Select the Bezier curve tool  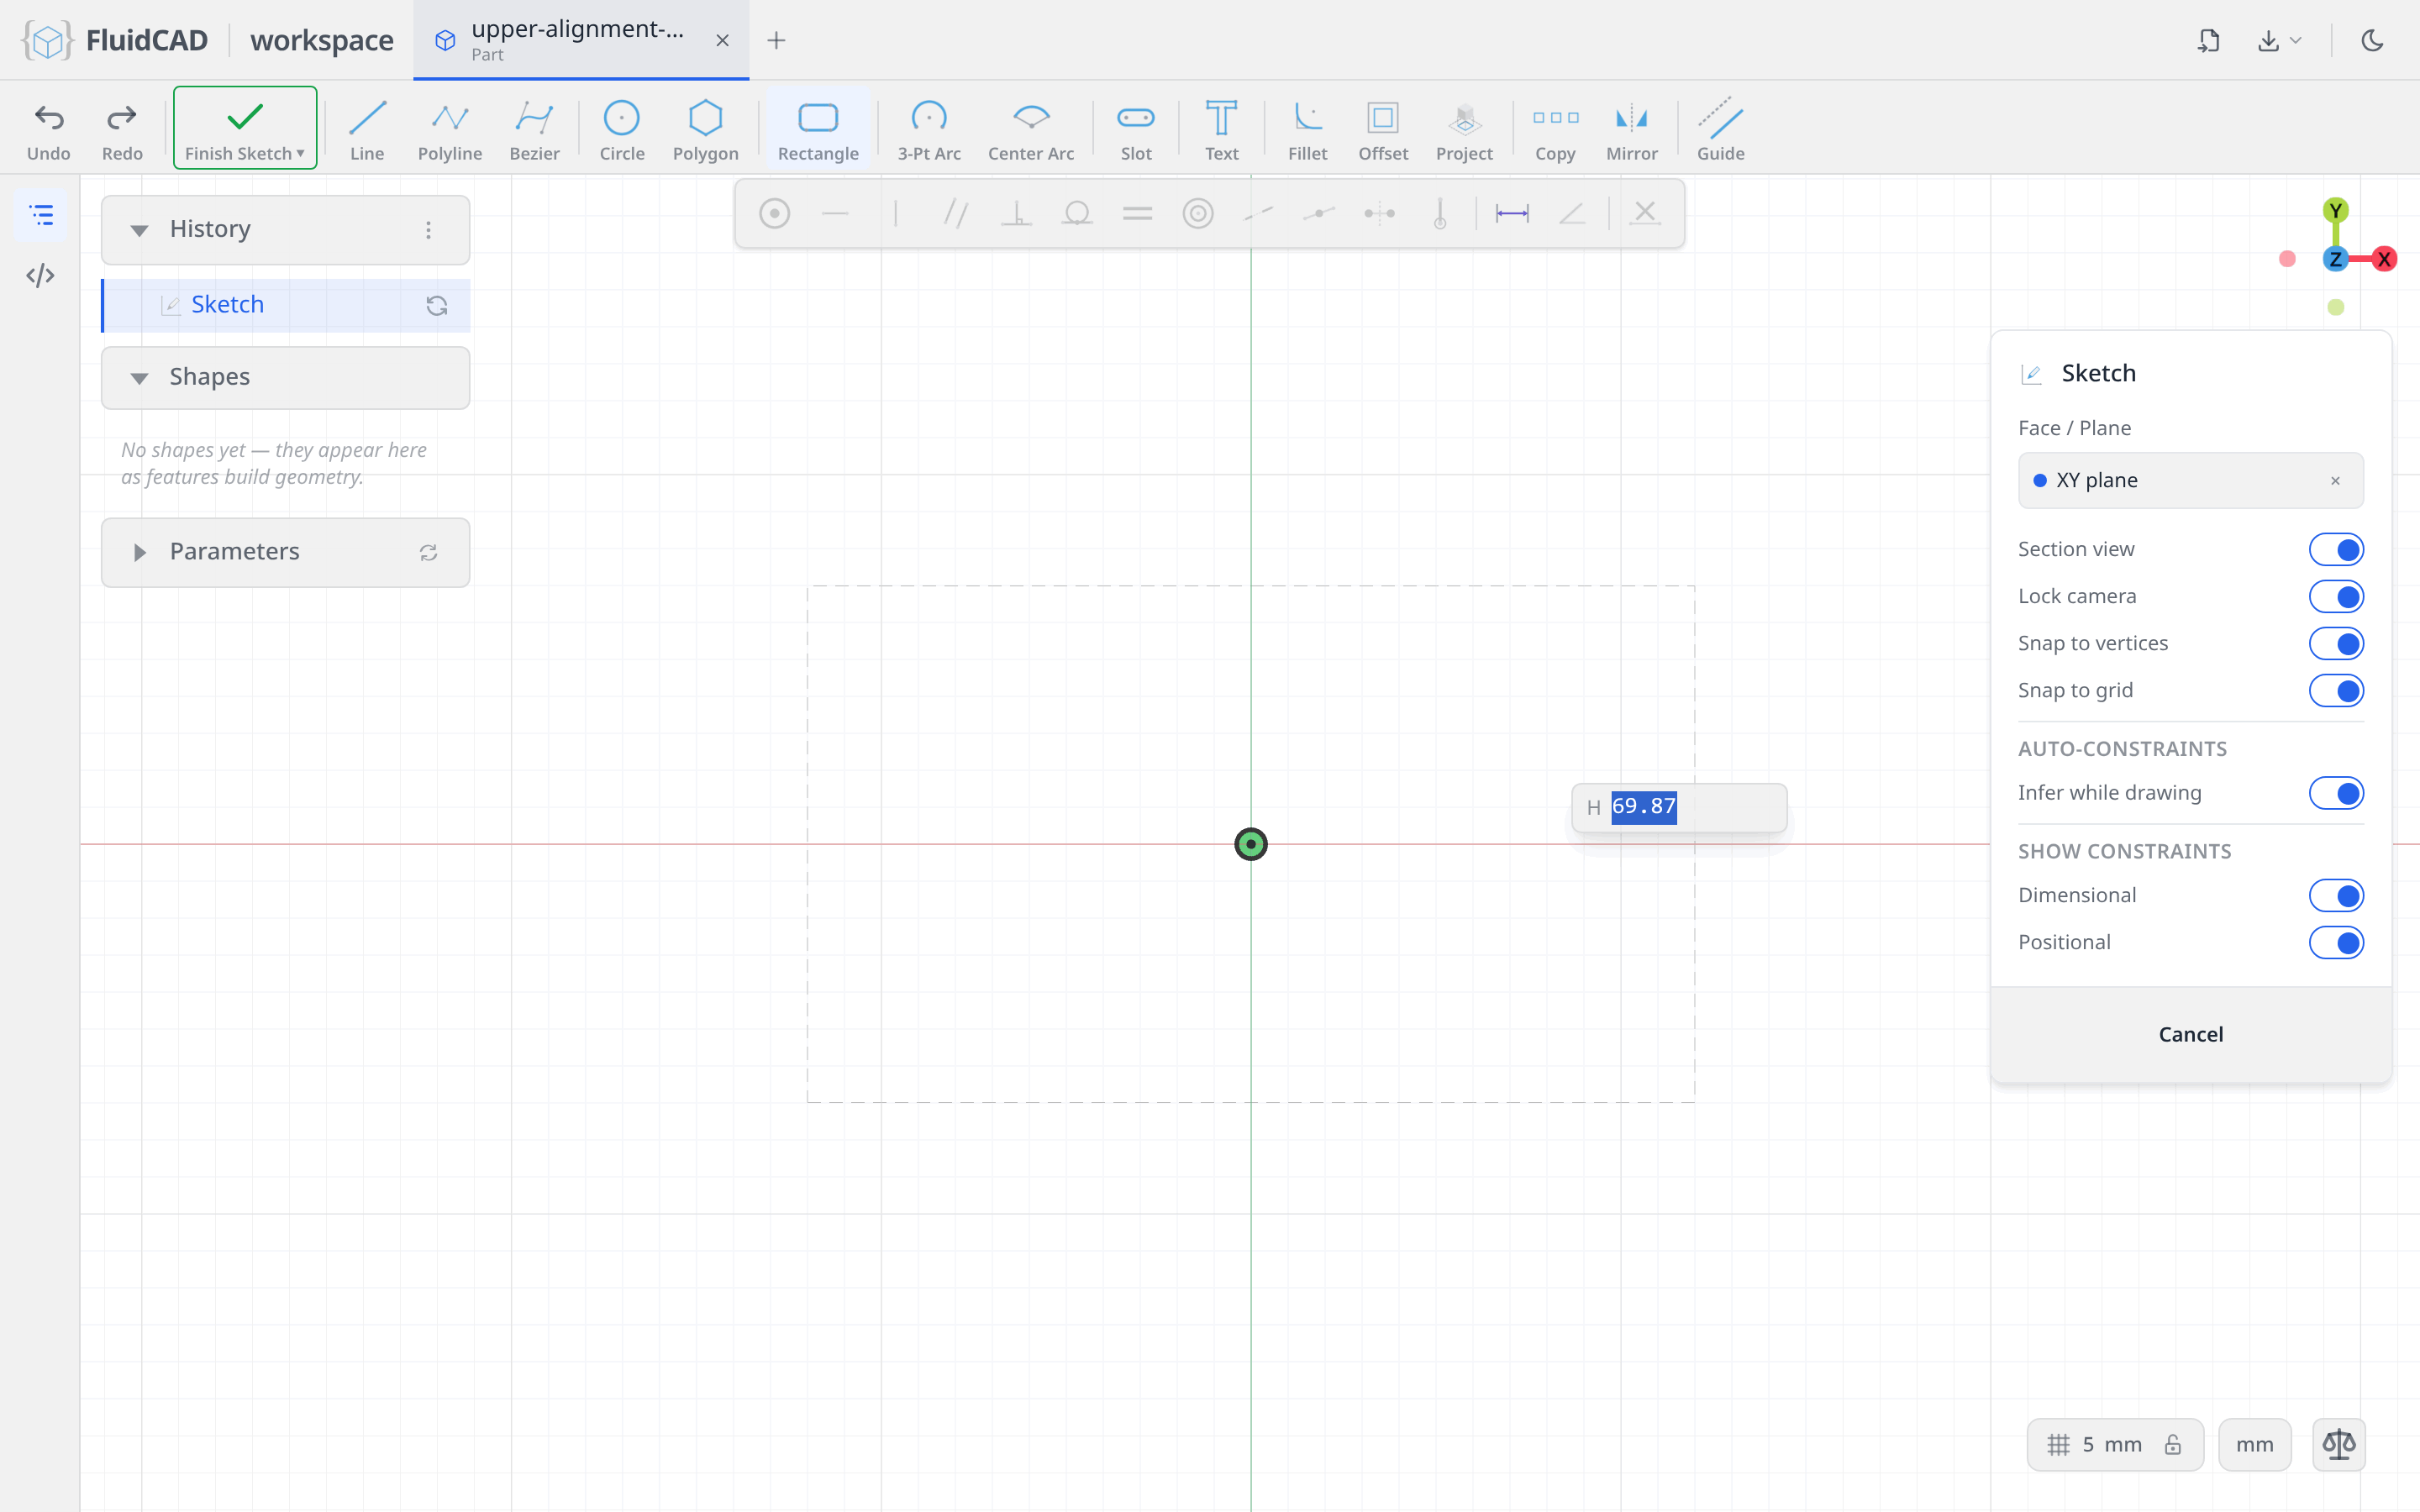[534, 129]
